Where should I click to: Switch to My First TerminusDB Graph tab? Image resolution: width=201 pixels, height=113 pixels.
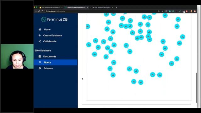tap(101, 8)
